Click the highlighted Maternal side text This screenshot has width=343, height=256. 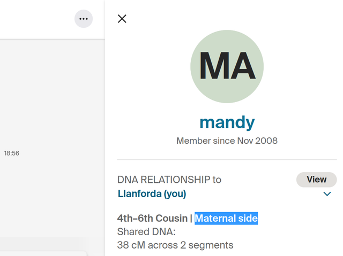(x=226, y=218)
